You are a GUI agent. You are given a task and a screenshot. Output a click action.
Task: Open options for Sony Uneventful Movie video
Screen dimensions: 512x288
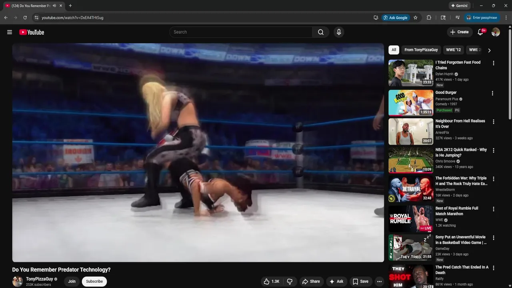493,238
